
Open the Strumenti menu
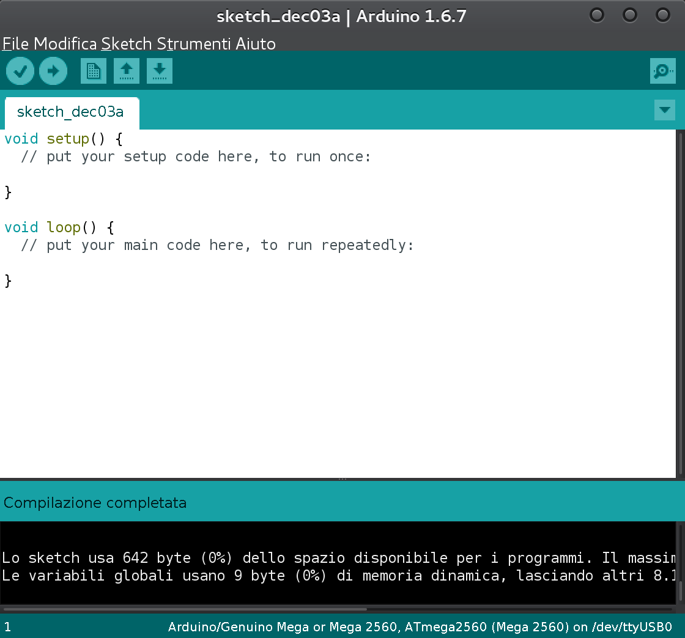click(x=193, y=43)
